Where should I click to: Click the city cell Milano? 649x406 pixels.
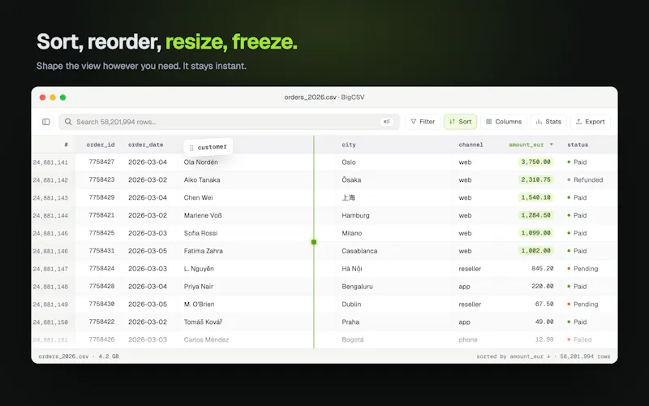click(x=352, y=233)
